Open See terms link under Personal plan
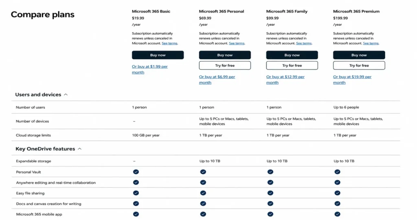This screenshot has width=417, height=220. 237,43
